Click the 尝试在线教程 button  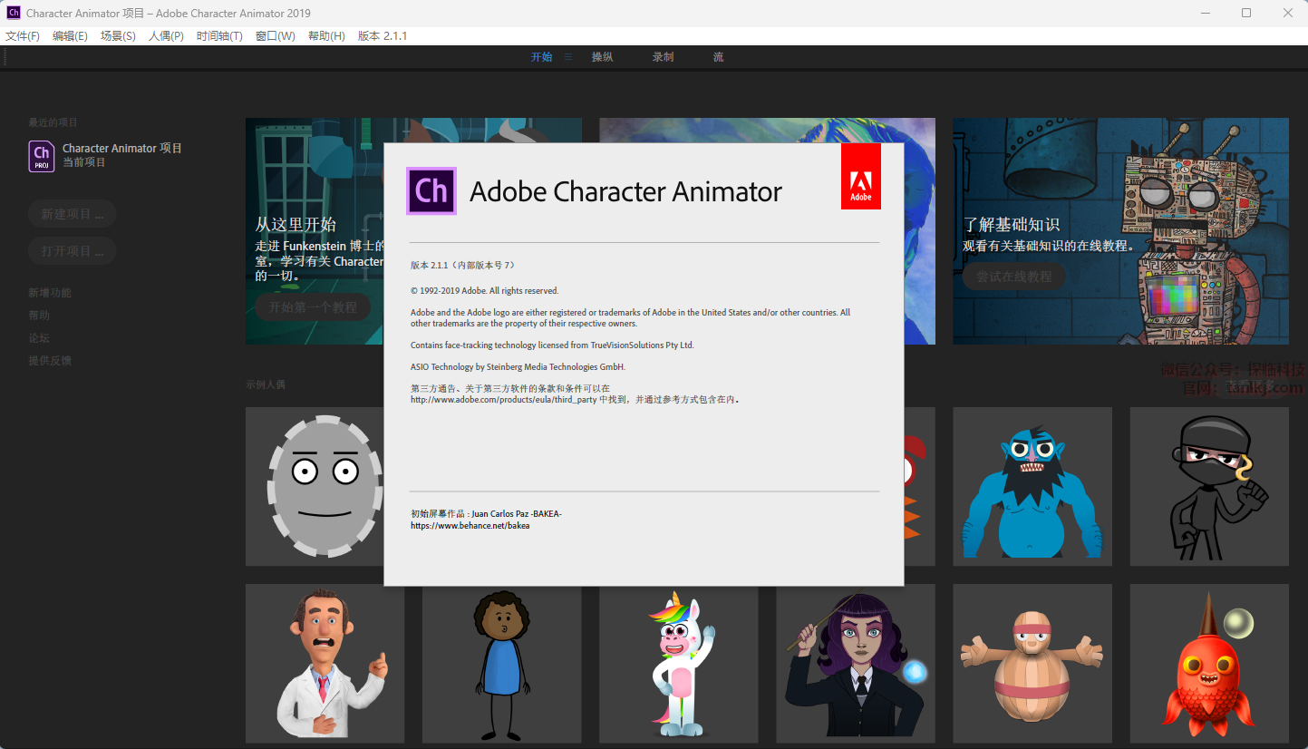[x=1013, y=277]
